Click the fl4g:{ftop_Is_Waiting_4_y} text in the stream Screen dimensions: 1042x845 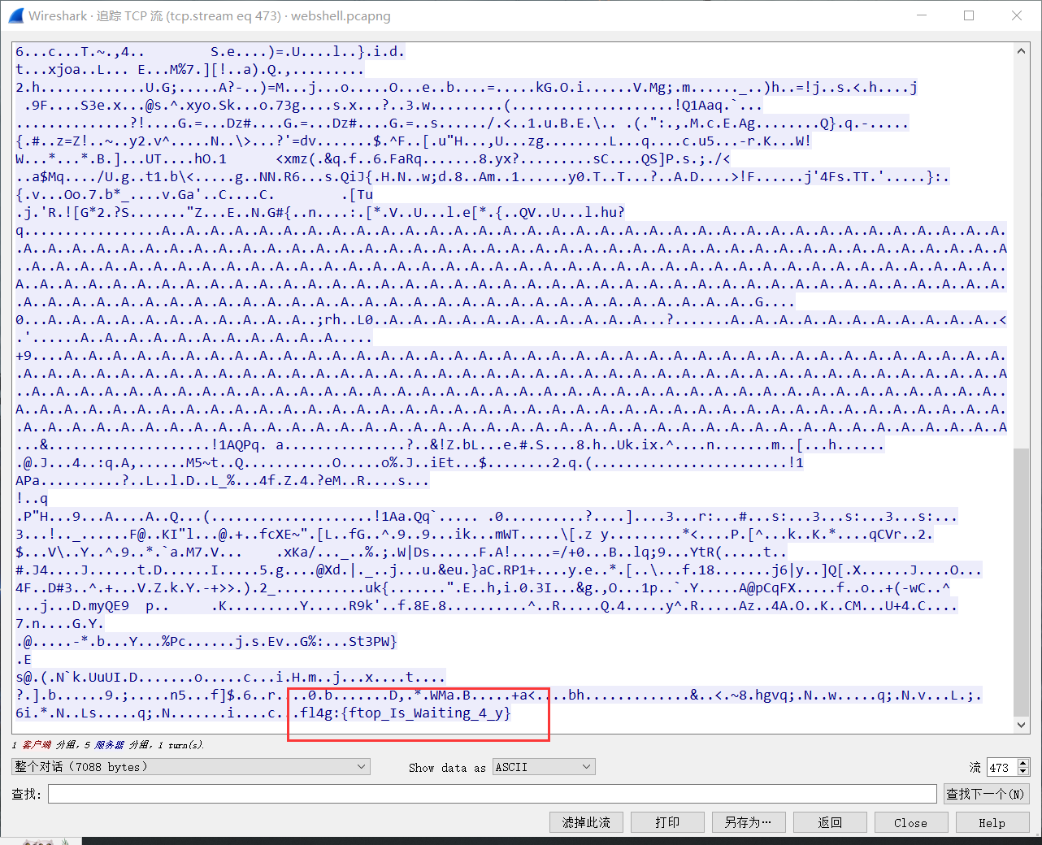coord(406,713)
